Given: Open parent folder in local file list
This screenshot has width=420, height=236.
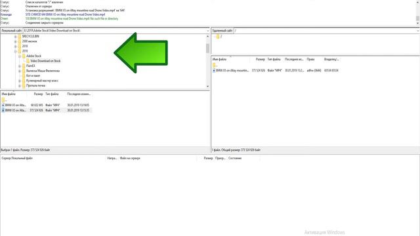Looking at the screenshot, I should [x=4, y=100].
